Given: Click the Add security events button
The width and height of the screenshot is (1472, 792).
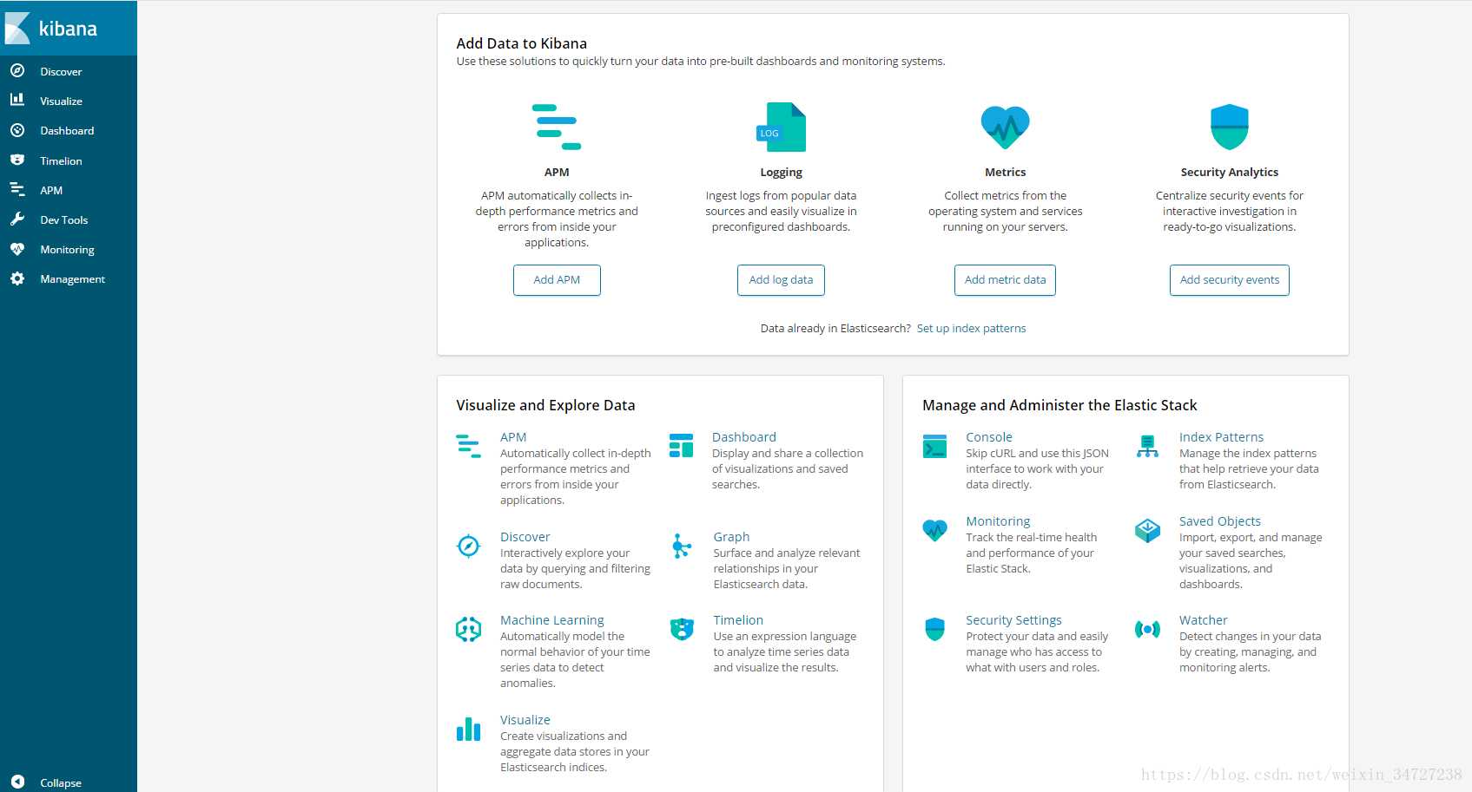Looking at the screenshot, I should [x=1230, y=279].
